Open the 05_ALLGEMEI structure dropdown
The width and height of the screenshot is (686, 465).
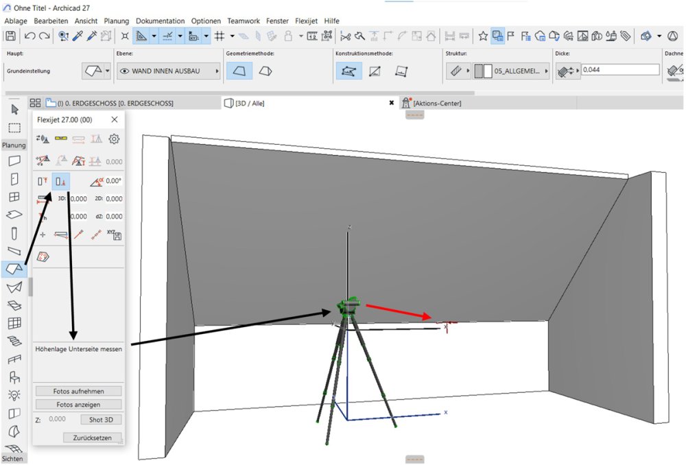click(512, 71)
